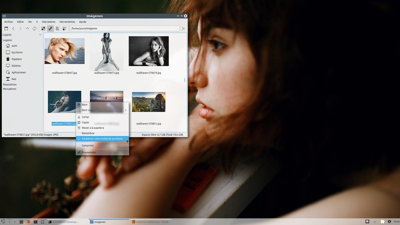Switch to icon view mode

pos(43,29)
